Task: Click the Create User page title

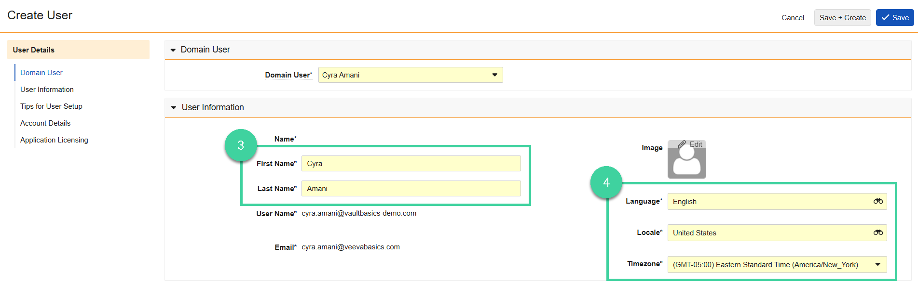Action: click(40, 15)
